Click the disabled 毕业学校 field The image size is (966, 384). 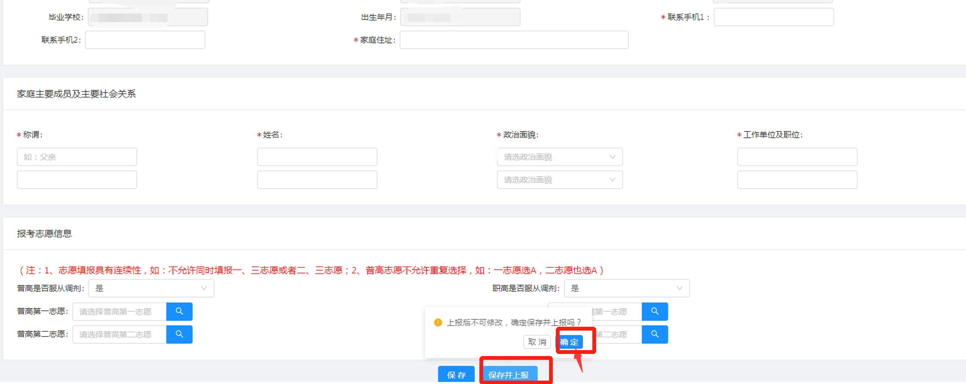click(148, 17)
